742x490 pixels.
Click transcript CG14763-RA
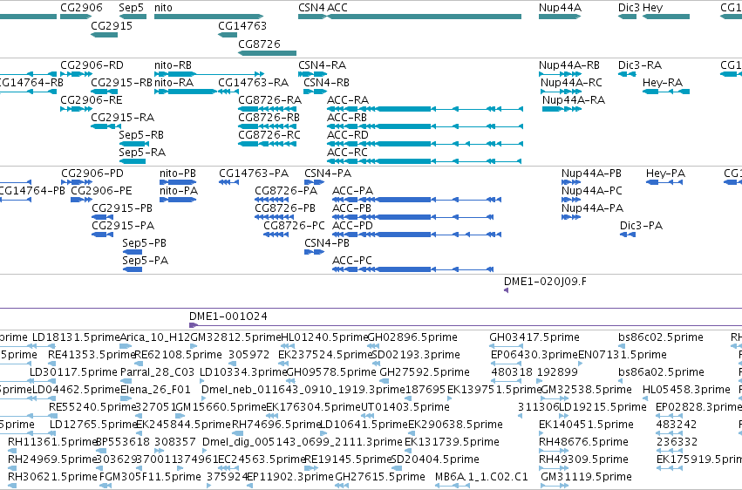[253, 82]
